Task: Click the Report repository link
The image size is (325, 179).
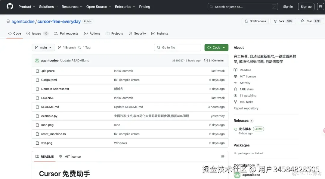Action: pos(246,108)
